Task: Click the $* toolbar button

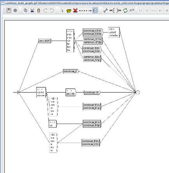Action: pos(160,10)
